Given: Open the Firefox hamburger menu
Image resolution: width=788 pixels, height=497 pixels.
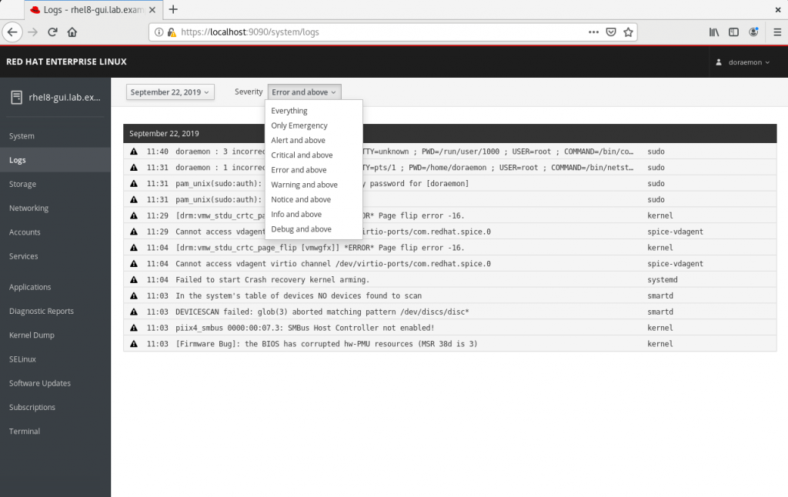Looking at the screenshot, I should pyautogui.click(x=777, y=32).
